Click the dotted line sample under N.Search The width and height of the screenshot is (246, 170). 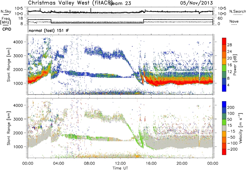click(238, 15)
